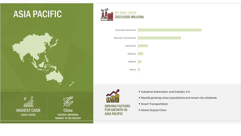Image resolution: width=241 pixels, height=136 pixels.
Task: Click the Medical axis label
Action: (x=132, y=62)
